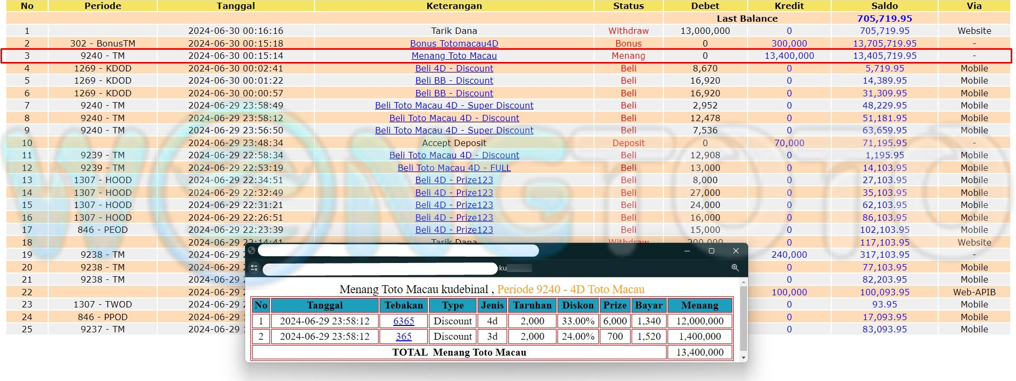Click the 6365 tebakan link in popup
Viewport: 1016px width, 381px height.
tap(403, 321)
